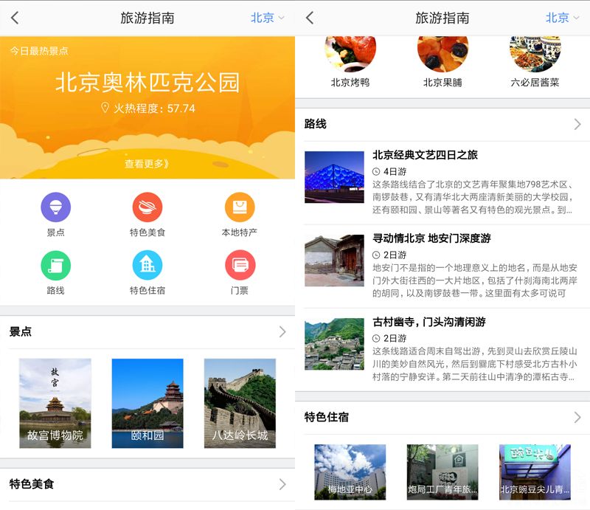Tap the 本地特产 category icon
This screenshot has width=590, height=510.
pos(239,209)
